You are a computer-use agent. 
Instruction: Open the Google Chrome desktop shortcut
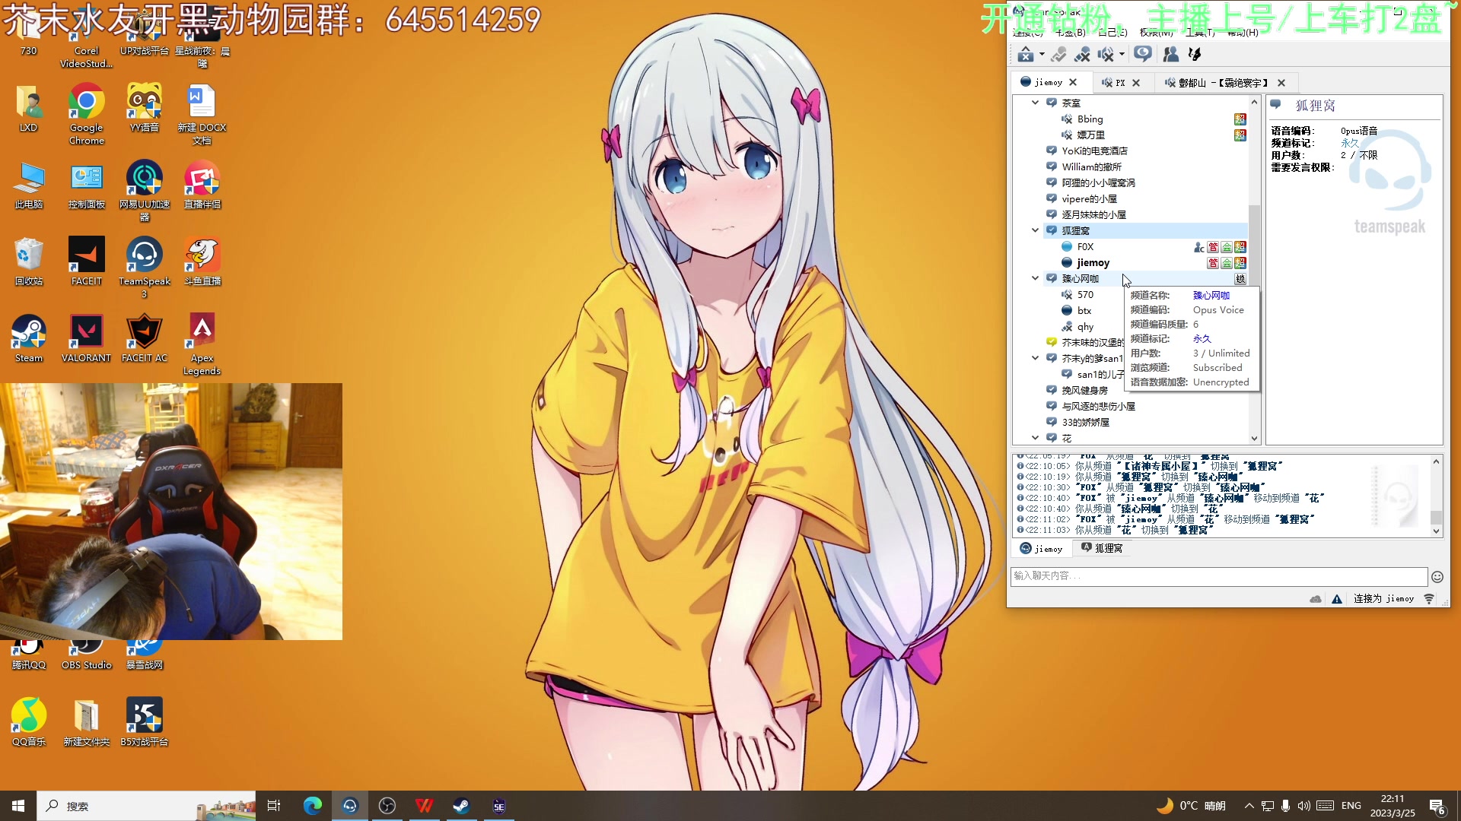click(86, 114)
